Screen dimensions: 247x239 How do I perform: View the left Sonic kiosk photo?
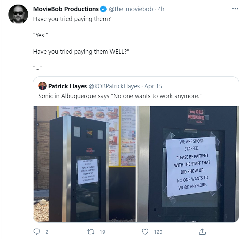tap(84, 164)
